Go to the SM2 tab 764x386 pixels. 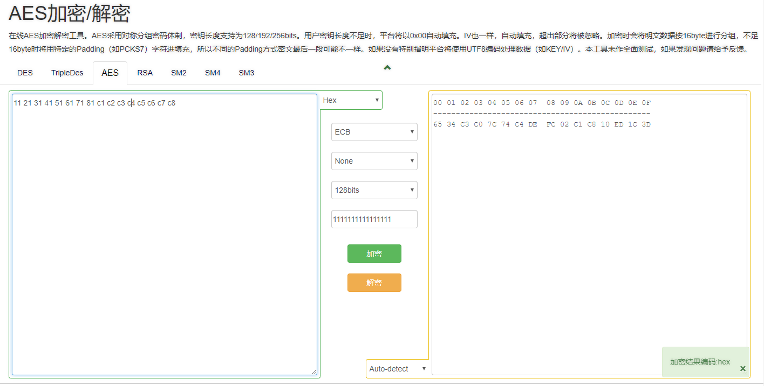tap(179, 73)
